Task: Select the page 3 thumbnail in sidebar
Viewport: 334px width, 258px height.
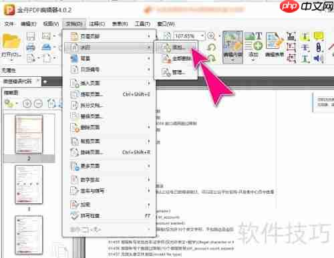Action: click(x=29, y=184)
